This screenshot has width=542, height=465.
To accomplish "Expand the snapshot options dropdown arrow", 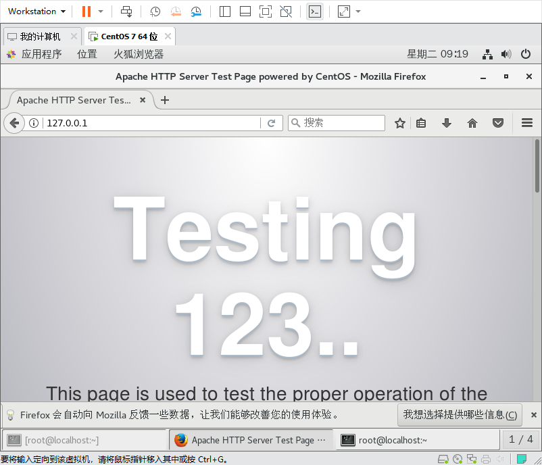I will tap(100, 11).
